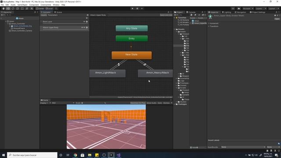Image resolution: width=281 pixels, height=158 pixels.
Task: Click the Step frame button
Action: point(142,9)
